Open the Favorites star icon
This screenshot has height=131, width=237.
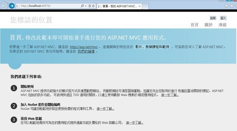point(232,6)
